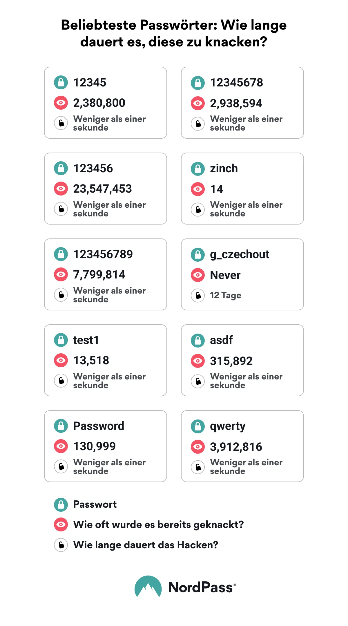Viewport: 348px width, 626px height.
Task: Click the NordPass mountain logo icon
Action: tap(148, 587)
